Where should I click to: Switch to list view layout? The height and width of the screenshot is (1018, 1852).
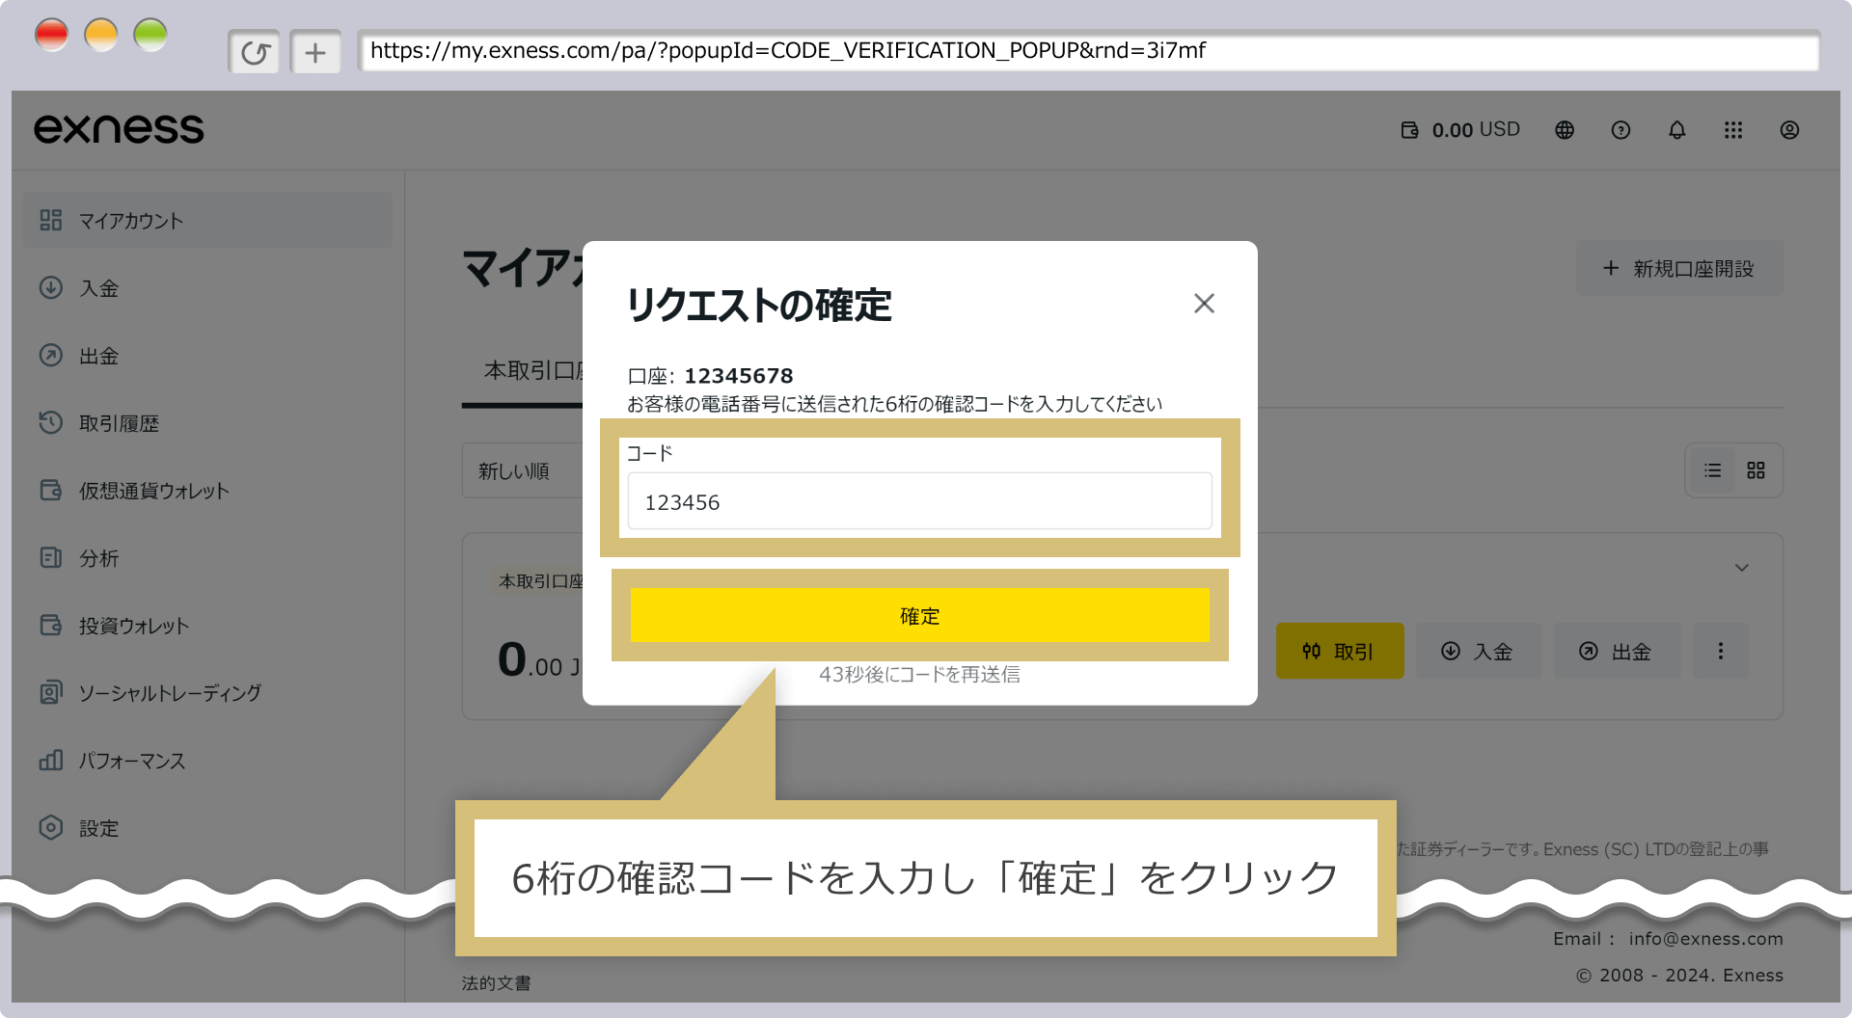(1712, 470)
